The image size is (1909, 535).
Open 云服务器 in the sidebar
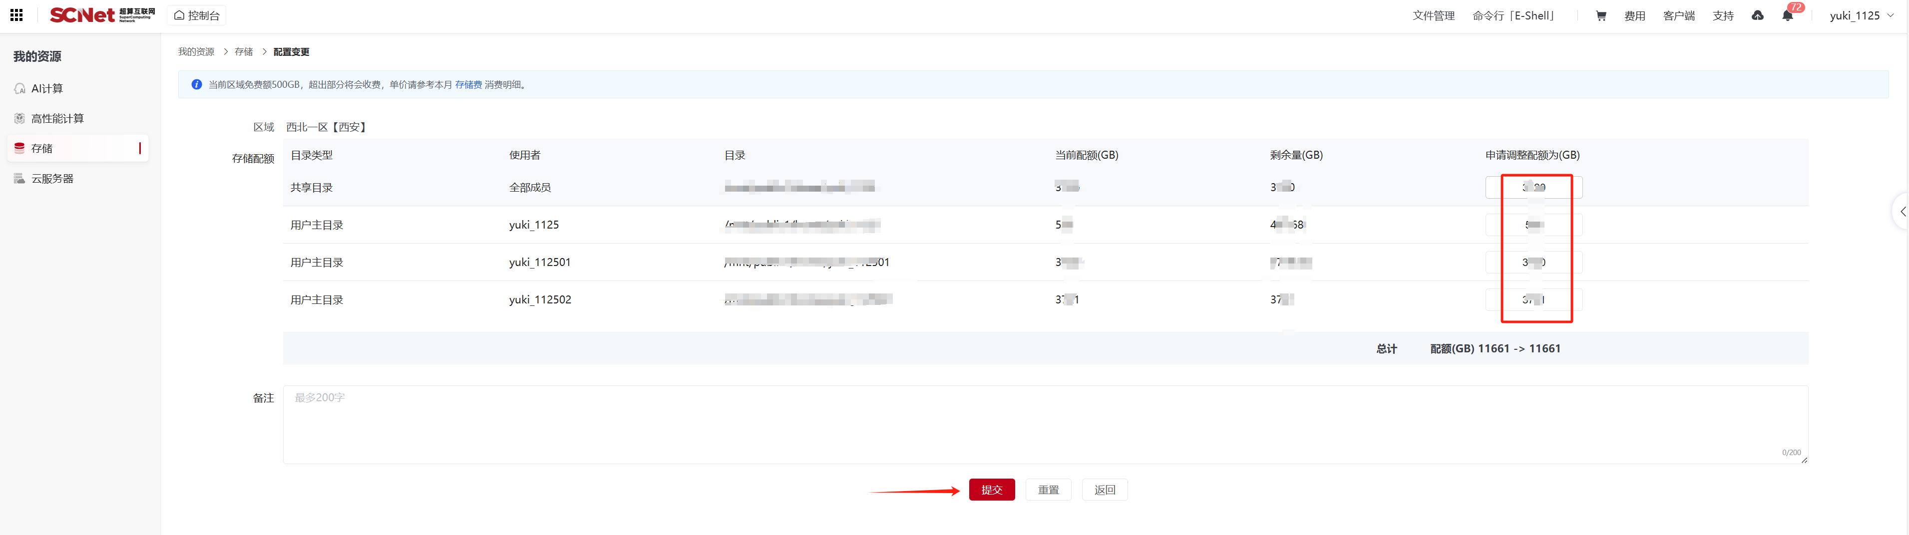(52, 179)
